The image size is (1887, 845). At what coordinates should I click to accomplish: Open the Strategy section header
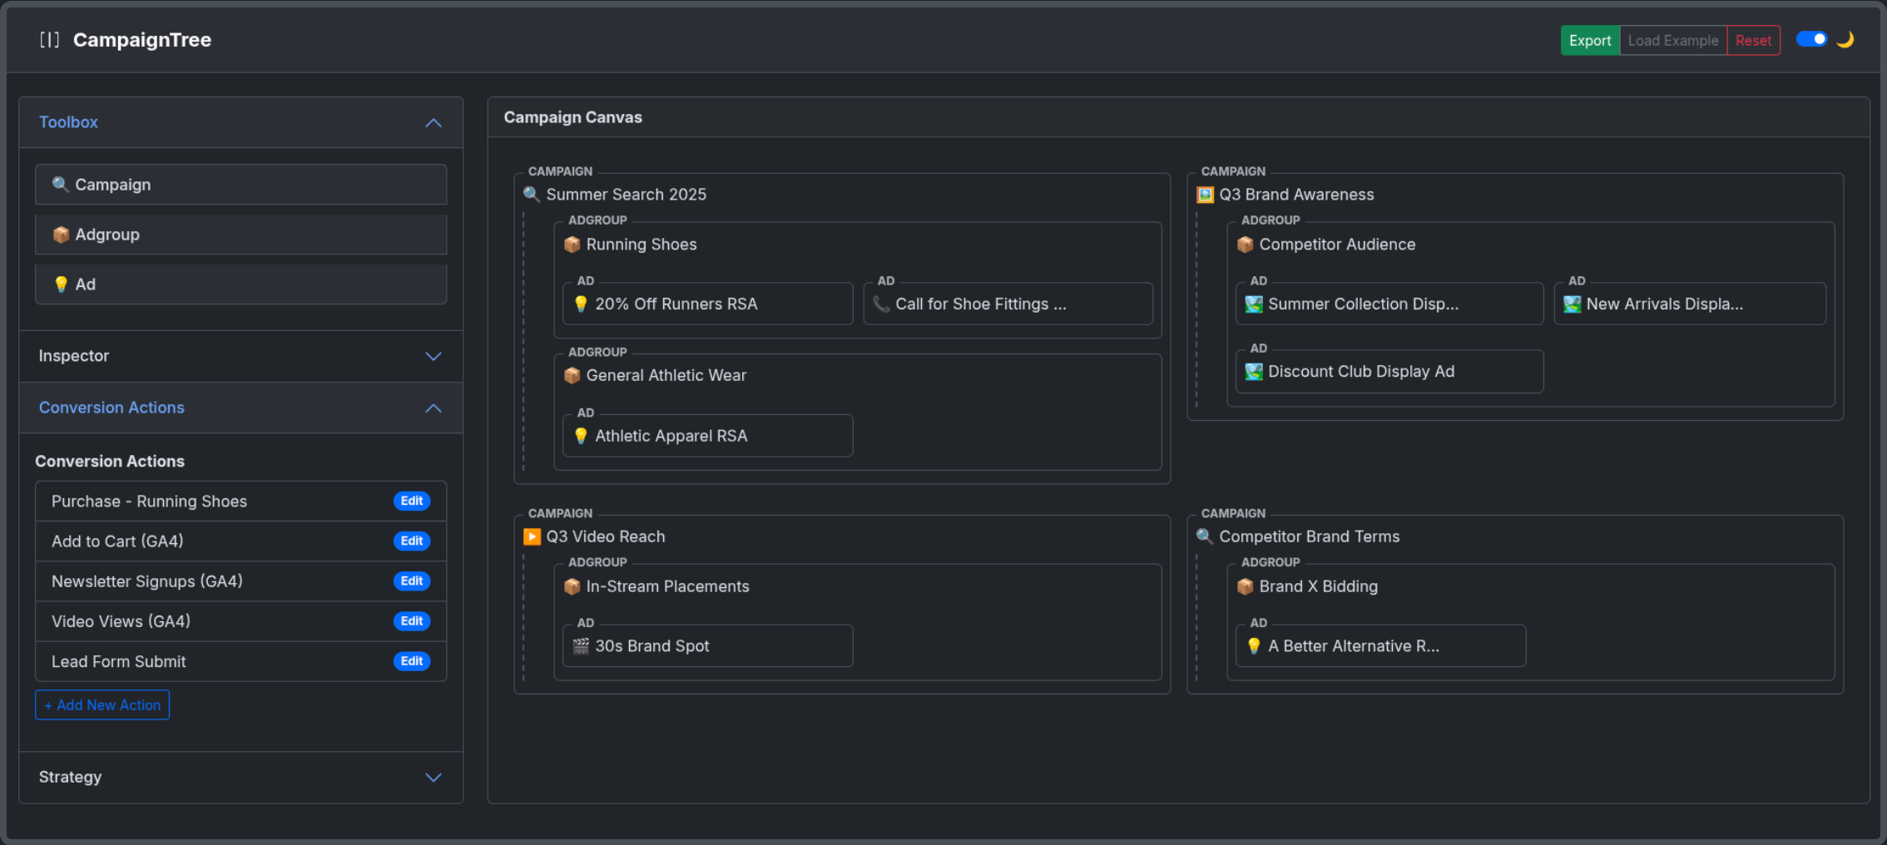[x=241, y=778]
